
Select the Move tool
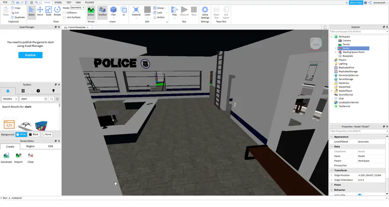pos(40,11)
